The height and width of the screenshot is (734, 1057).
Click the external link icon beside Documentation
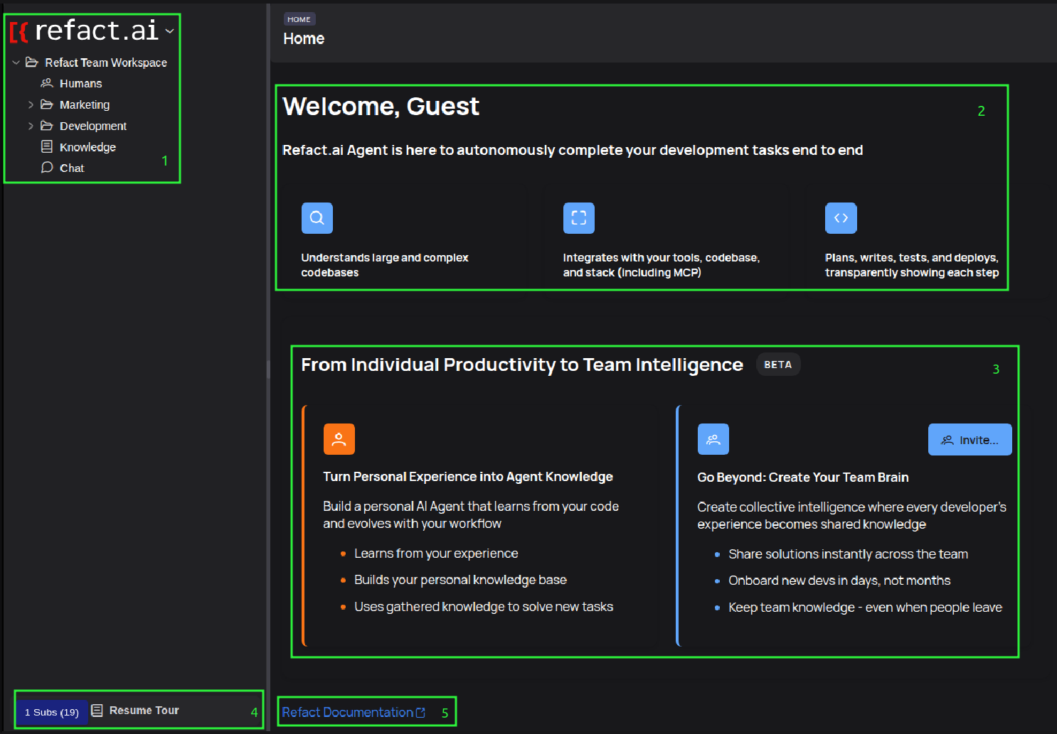point(420,712)
